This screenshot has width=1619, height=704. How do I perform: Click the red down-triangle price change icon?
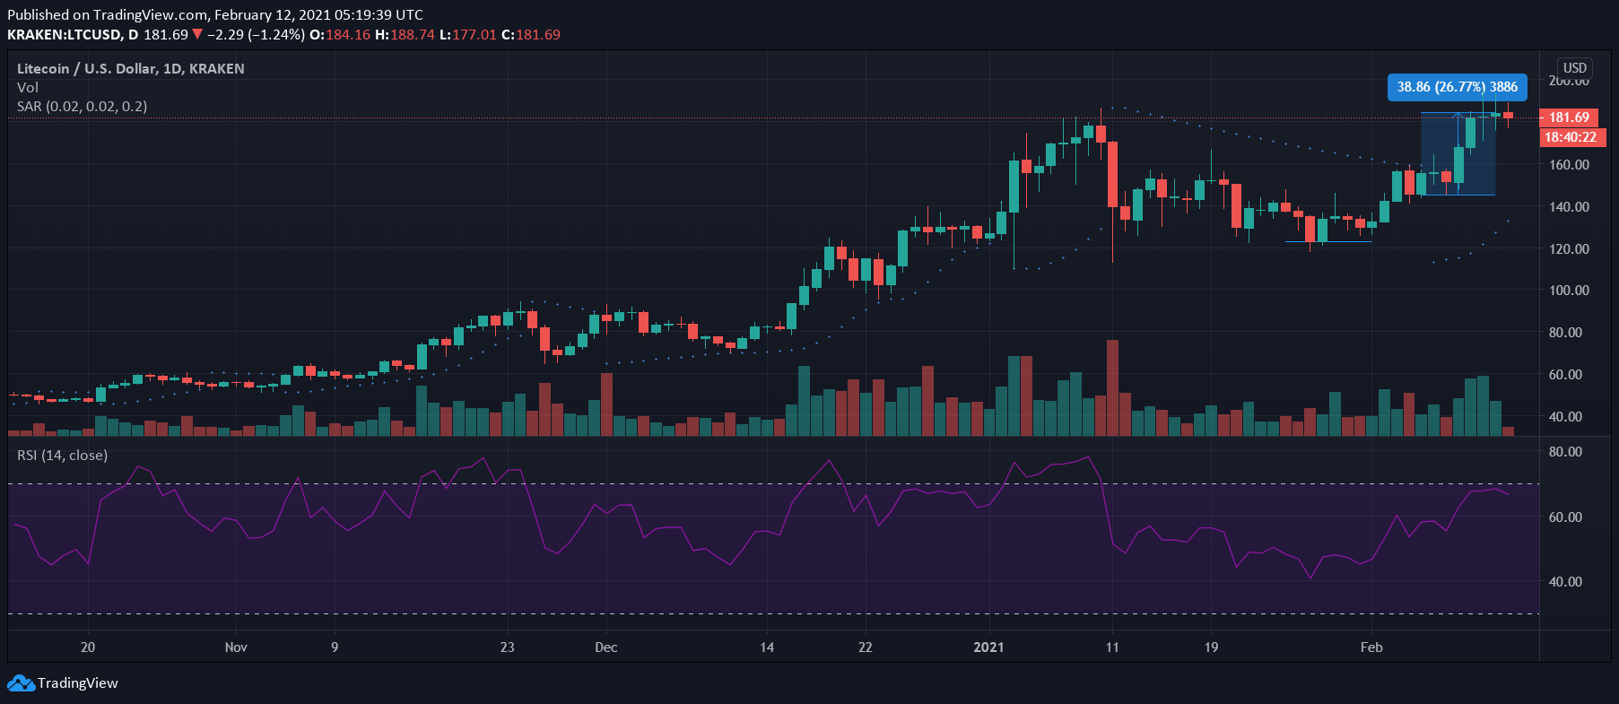pos(197,35)
